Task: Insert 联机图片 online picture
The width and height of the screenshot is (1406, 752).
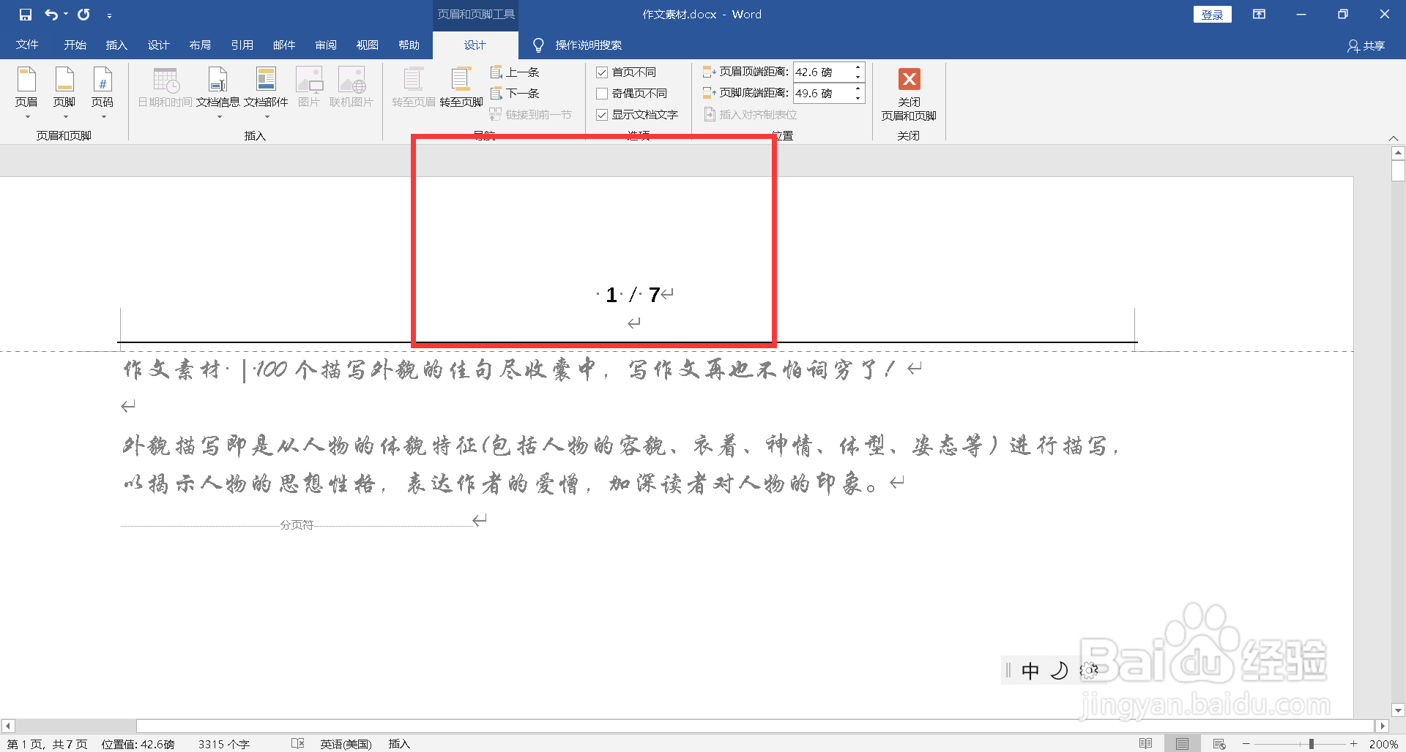Action: click(x=351, y=88)
